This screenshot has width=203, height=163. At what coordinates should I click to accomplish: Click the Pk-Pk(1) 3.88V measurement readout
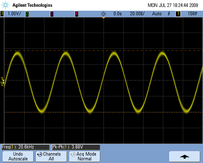[76, 147]
